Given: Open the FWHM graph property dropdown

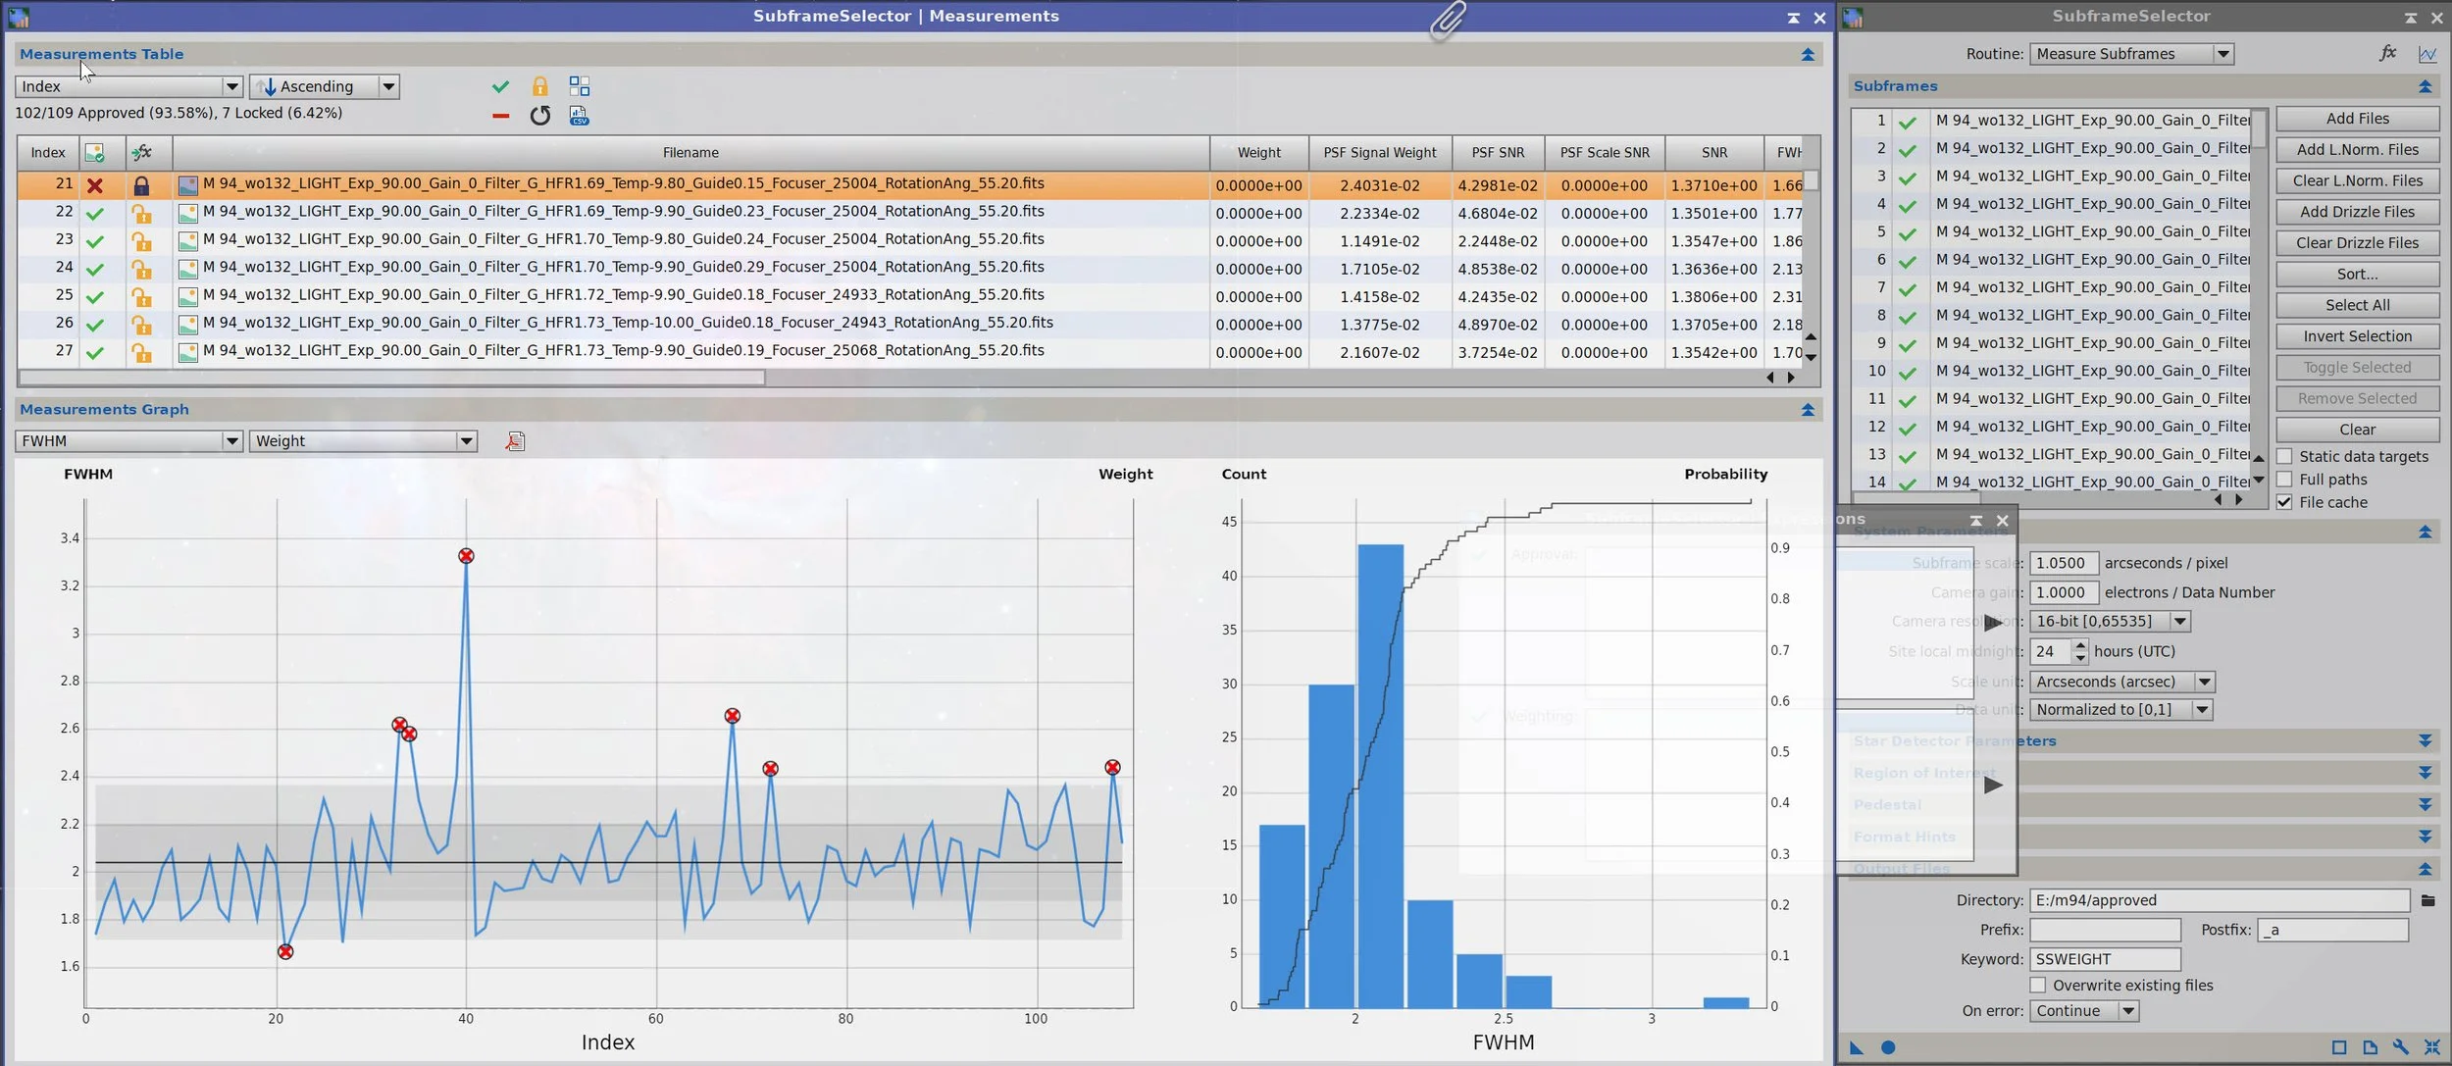Looking at the screenshot, I should (128, 441).
